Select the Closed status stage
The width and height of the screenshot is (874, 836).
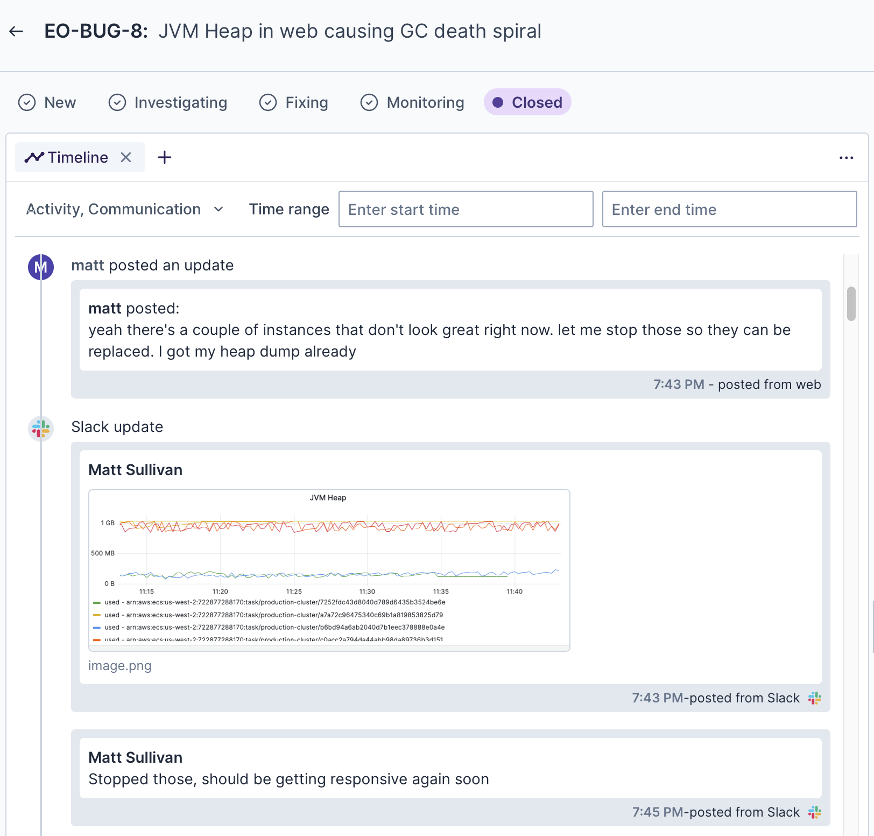coord(527,102)
